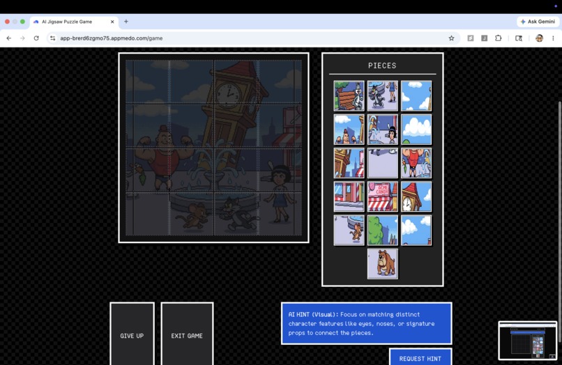This screenshot has width=562, height=365.
Task: Select the clock tower base with skyline piece
Action: pos(349,163)
